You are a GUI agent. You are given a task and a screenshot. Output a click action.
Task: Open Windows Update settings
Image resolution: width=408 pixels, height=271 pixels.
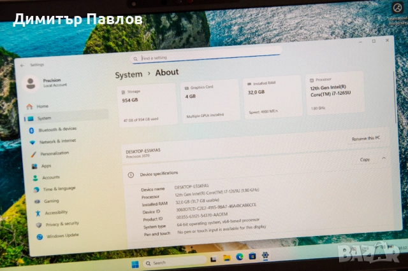point(58,236)
